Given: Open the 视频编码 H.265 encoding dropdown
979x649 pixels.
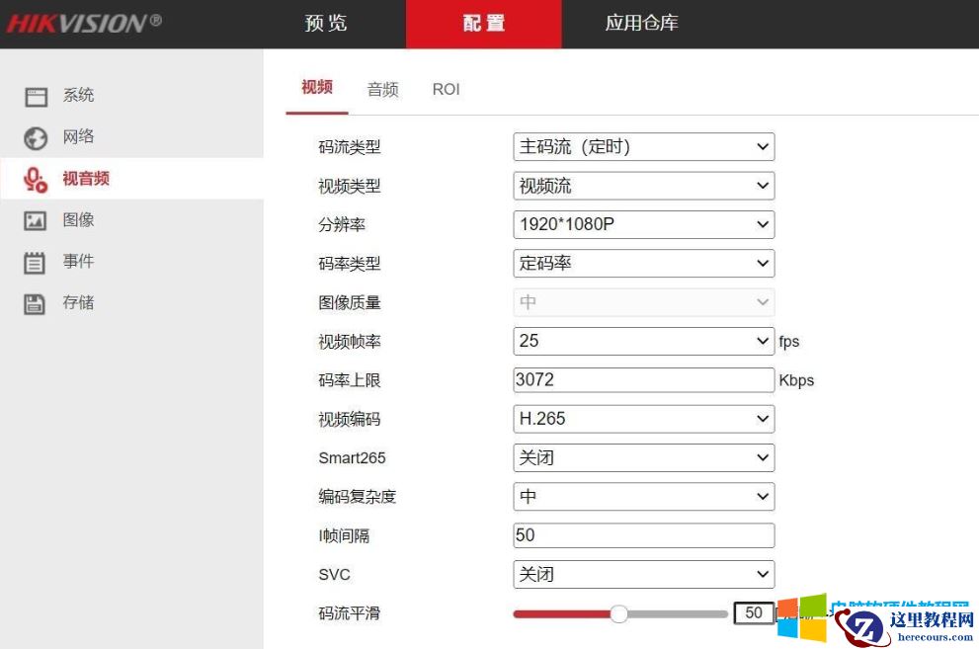Looking at the screenshot, I should pyautogui.click(x=643, y=419).
